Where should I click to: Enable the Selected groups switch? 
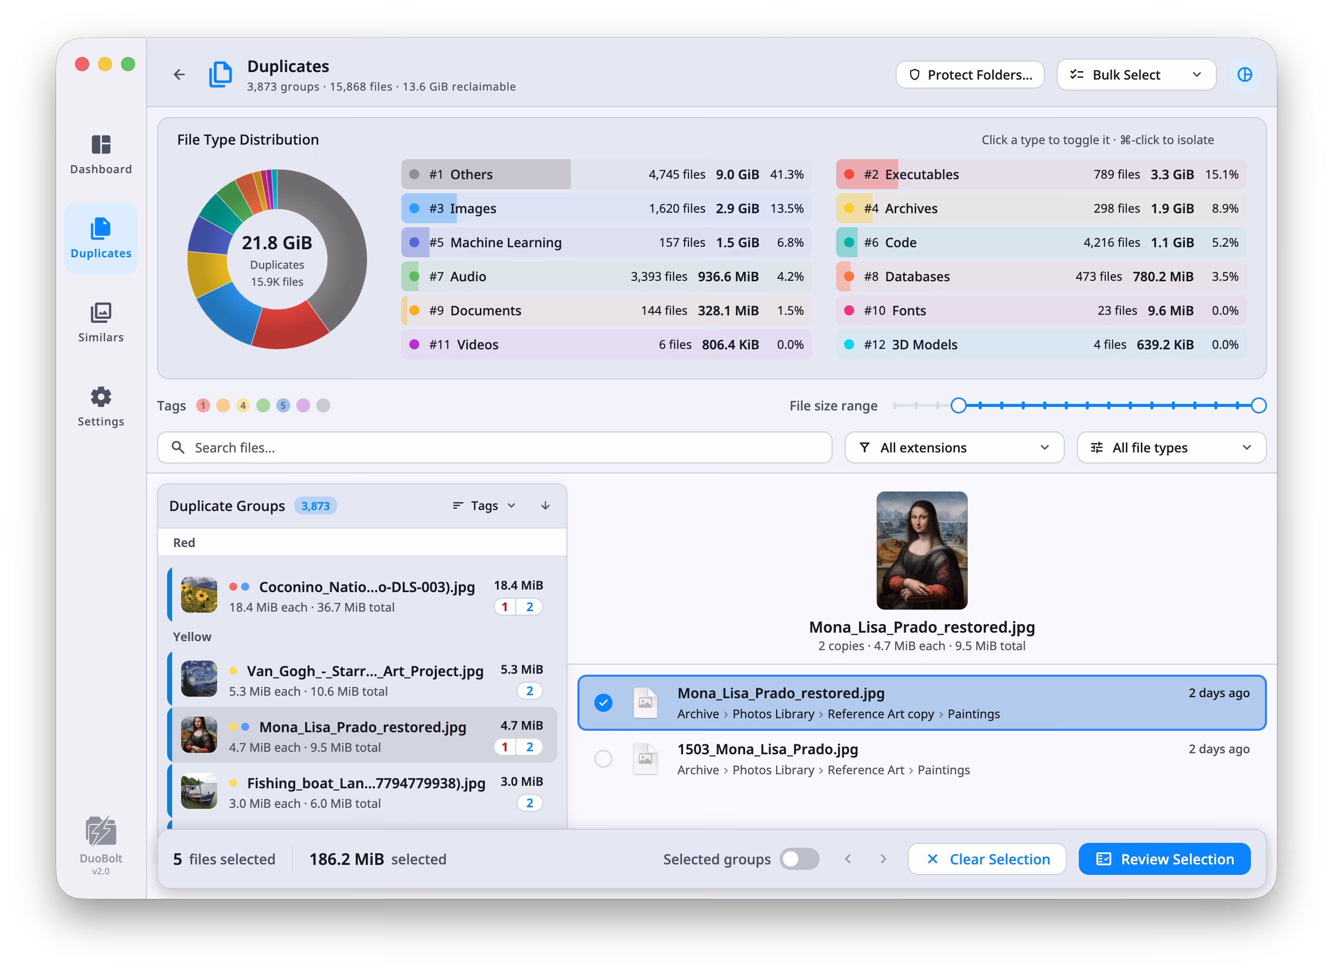(x=799, y=859)
